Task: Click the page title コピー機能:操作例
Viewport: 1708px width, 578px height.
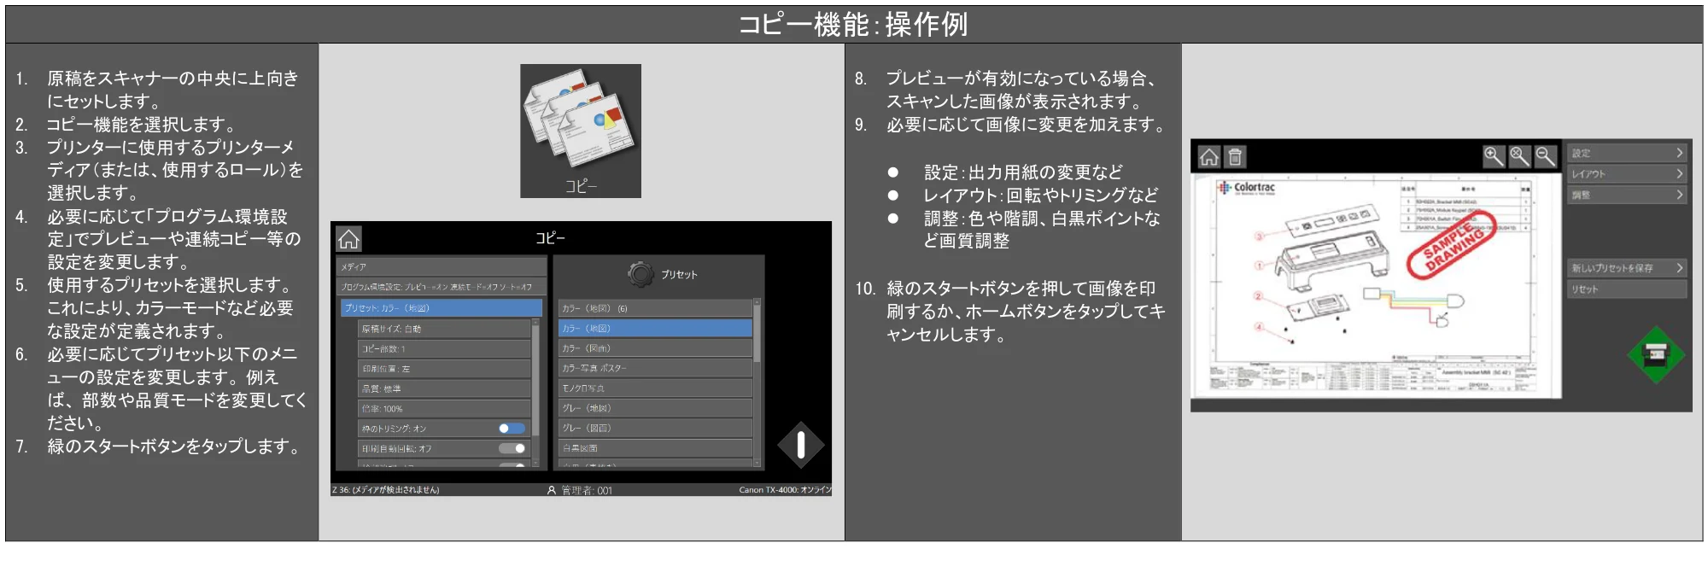Action: 853,24
